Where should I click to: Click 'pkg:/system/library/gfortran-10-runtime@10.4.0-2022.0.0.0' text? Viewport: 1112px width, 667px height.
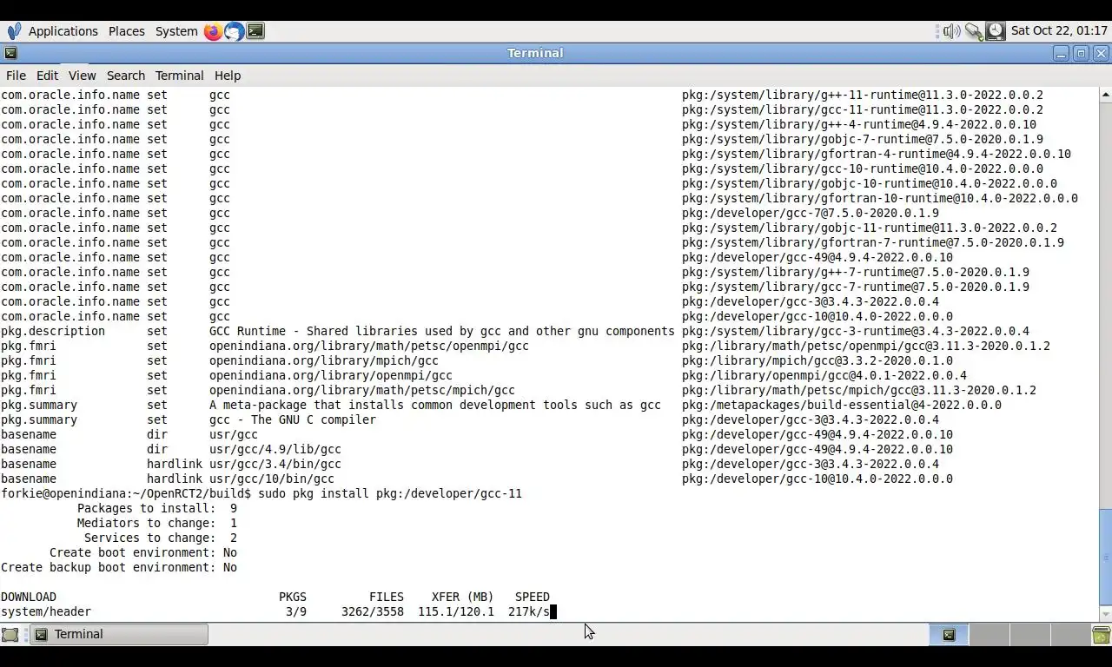click(880, 198)
